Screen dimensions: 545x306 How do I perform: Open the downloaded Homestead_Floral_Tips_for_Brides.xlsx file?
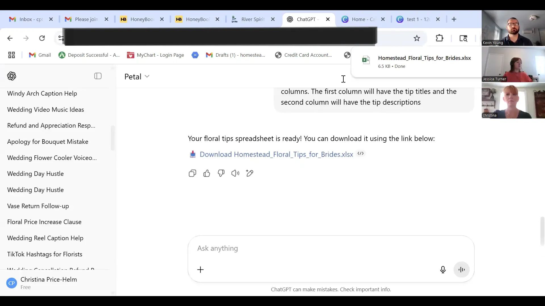click(x=424, y=58)
